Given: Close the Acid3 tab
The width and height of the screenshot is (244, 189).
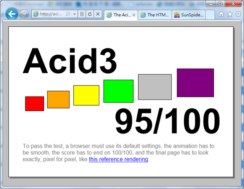Looking at the screenshot, I should [x=134, y=15].
